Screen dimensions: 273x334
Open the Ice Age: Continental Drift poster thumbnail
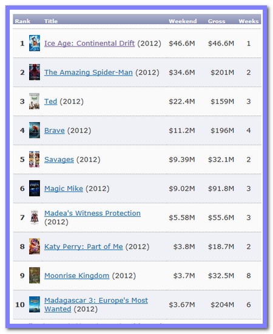pyautogui.click(x=35, y=43)
